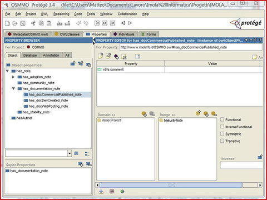Screen dimensions: 267x200
Task: Click the Forward triangle navigation icon
Action: tap(130, 23)
